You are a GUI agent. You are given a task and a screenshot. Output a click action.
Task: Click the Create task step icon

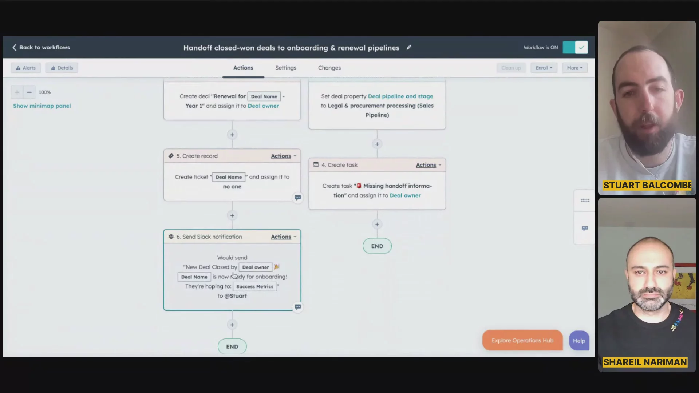(x=316, y=165)
